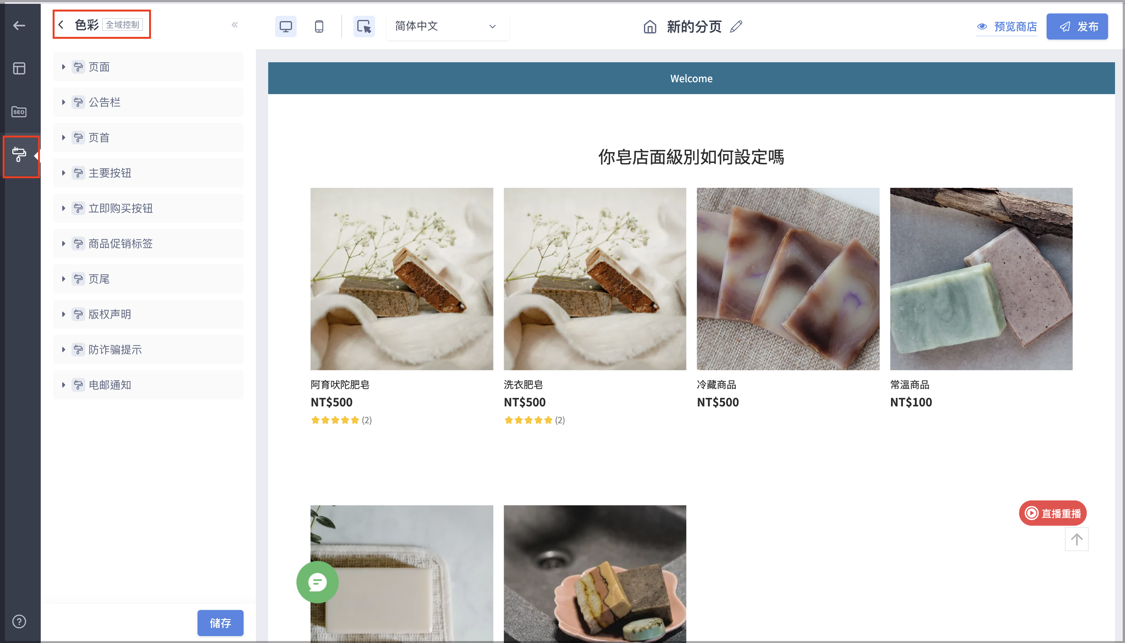Click the 常溫商品 product name
The height and width of the screenshot is (643, 1125).
(x=909, y=384)
